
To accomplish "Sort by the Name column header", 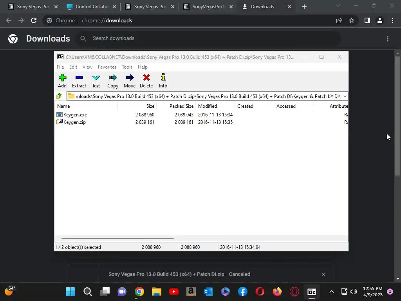I will coord(86,106).
